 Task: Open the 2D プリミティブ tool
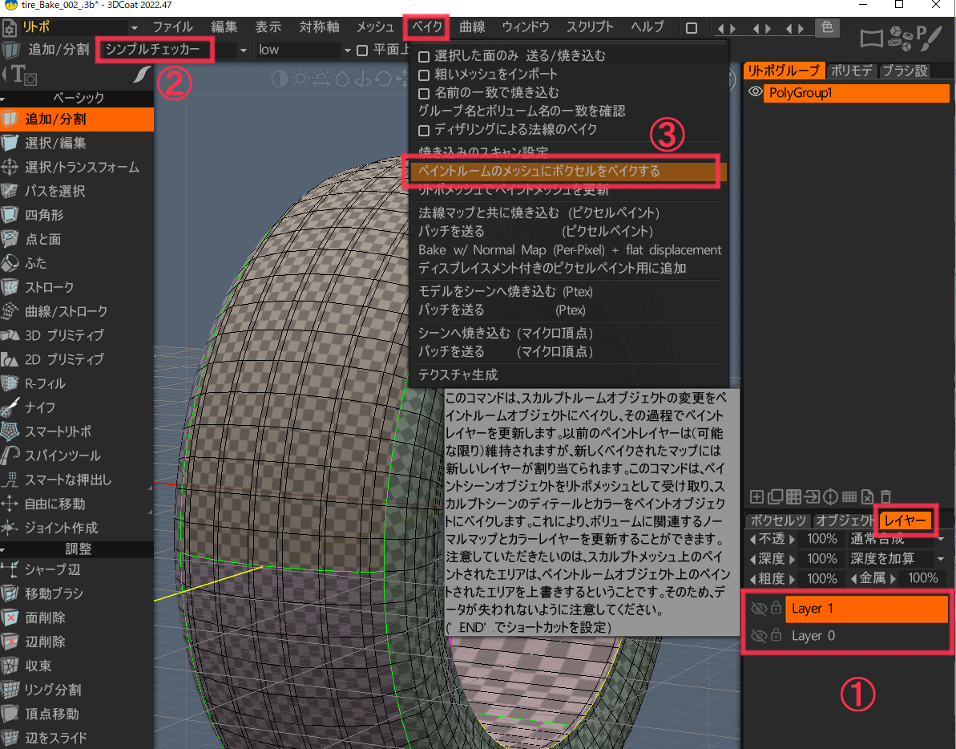[76, 359]
